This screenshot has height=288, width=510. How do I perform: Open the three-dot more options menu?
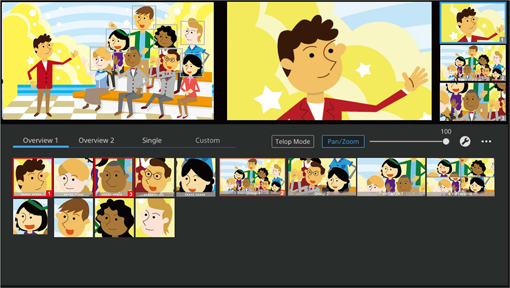click(x=486, y=142)
